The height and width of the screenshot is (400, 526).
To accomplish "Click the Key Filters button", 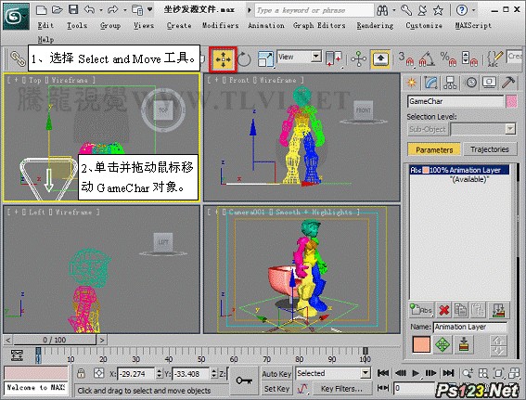I will point(341,389).
